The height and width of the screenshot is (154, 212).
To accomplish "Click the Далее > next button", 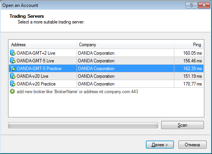I will [x=160, y=145].
